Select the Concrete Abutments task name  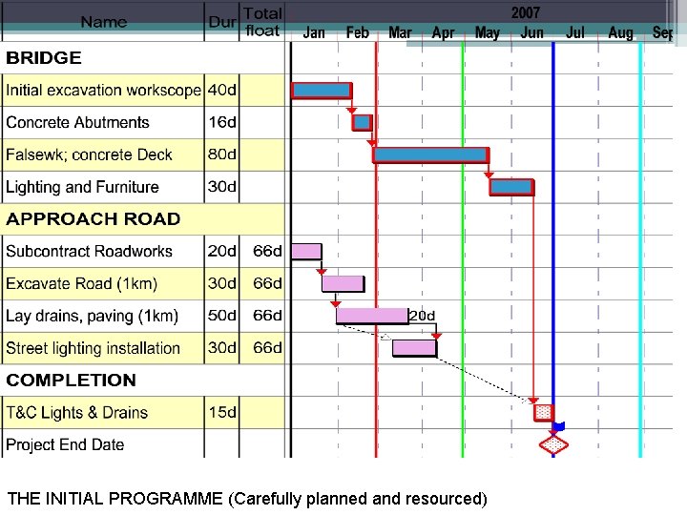click(x=77, y=122)
